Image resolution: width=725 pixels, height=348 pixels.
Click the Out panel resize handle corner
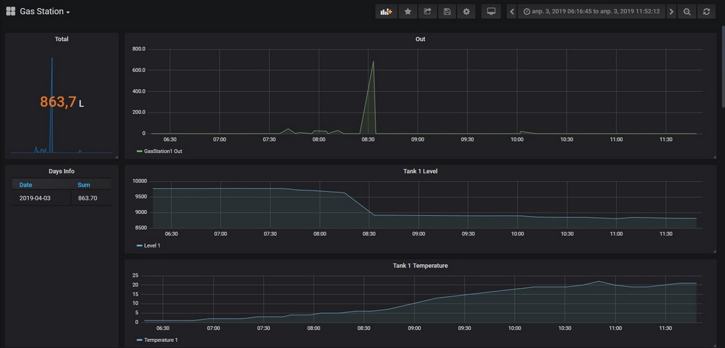714,157
